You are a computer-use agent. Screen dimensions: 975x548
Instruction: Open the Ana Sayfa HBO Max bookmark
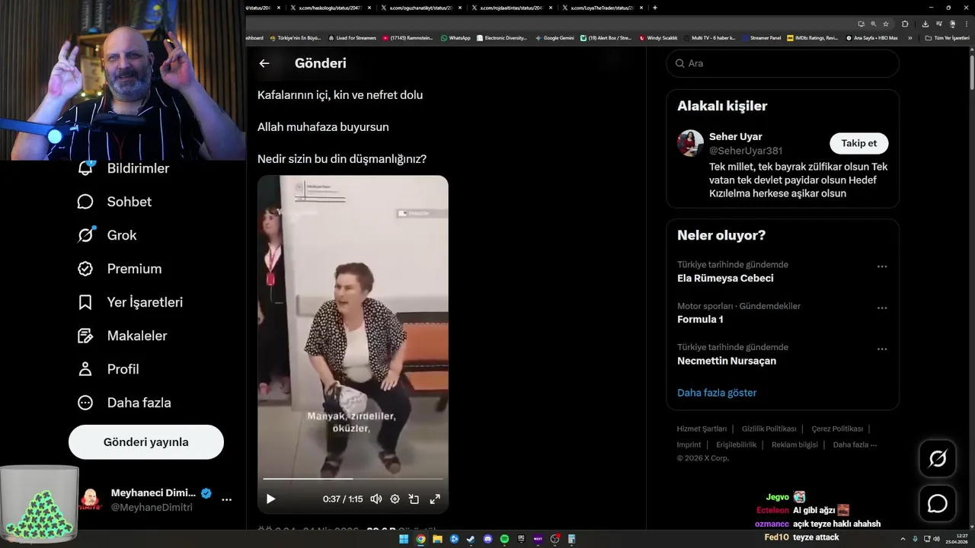[872, 38]
